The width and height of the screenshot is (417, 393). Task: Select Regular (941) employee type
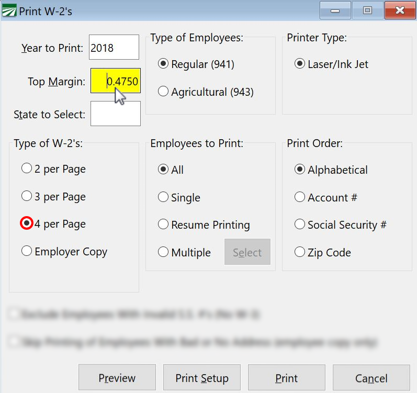163,64
